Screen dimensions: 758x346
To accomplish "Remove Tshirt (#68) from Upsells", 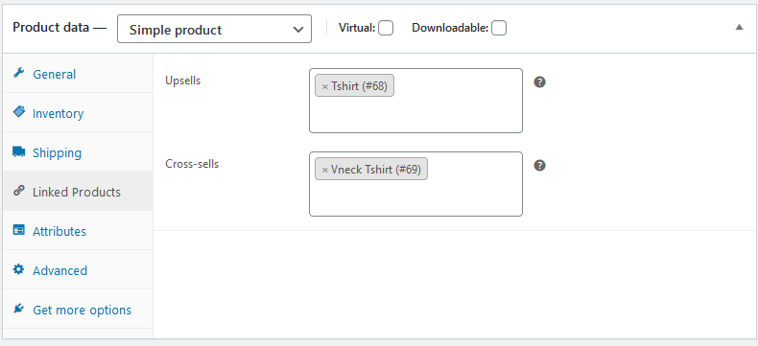I will point(325,87).
